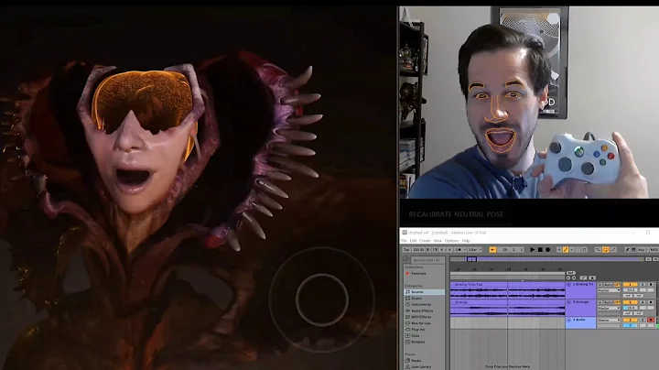Start playback with the Ableton Play button

coord(532,250)
